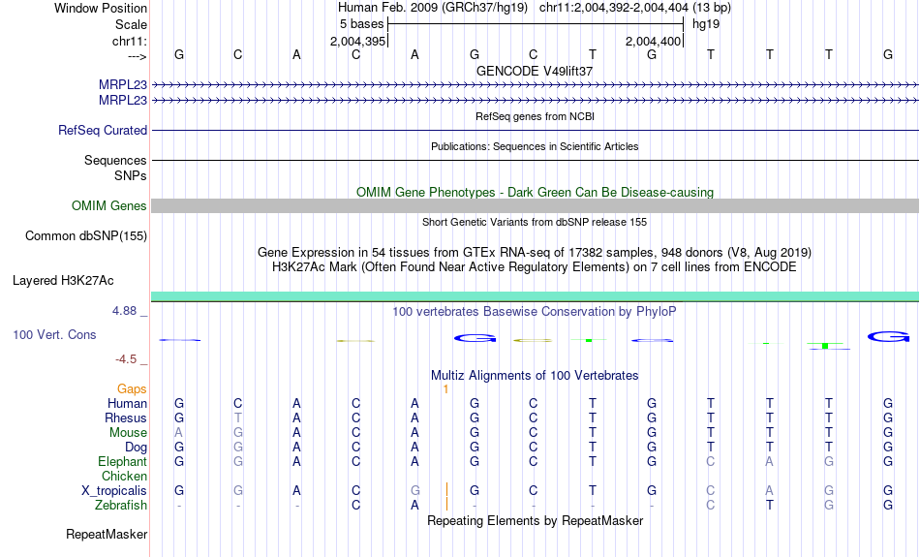Open Short Genetic Variants from dbSNP title
920x557 pixels.
point(535,222)
